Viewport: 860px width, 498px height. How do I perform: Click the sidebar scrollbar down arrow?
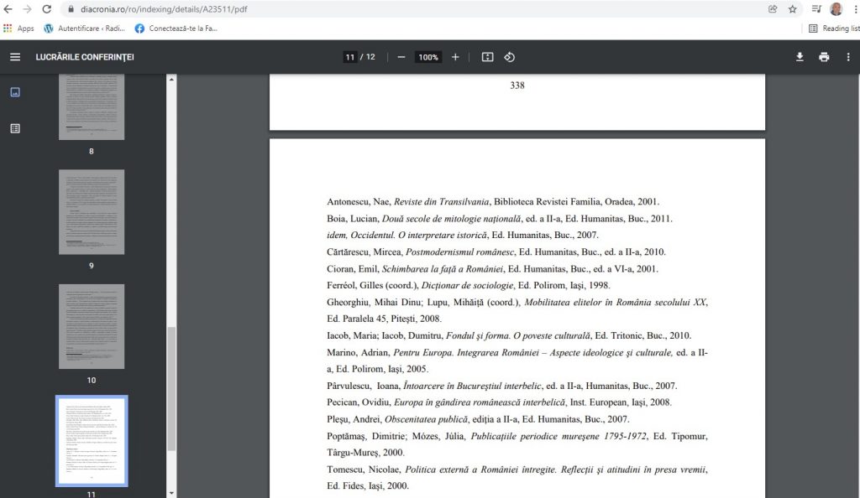coord(172,492)
